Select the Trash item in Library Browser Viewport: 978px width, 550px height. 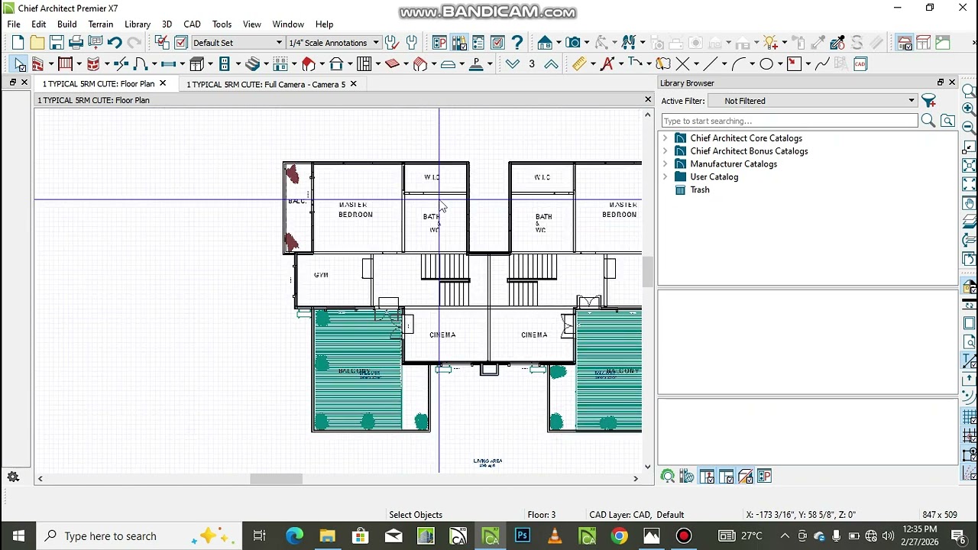tap(699, 190)
